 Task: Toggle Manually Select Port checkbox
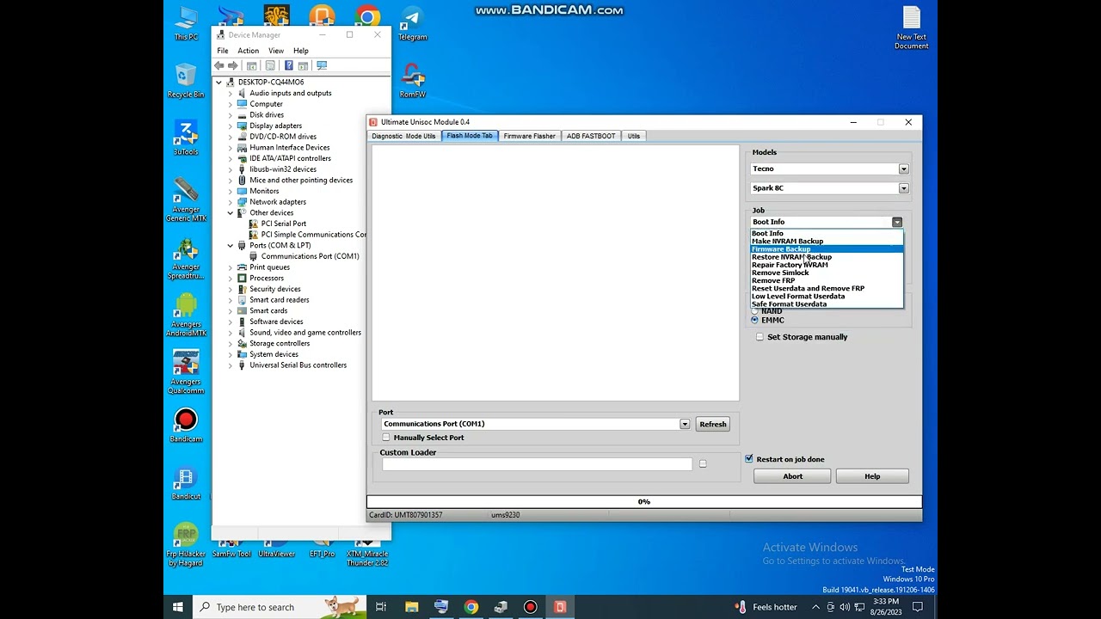[386, 438]
